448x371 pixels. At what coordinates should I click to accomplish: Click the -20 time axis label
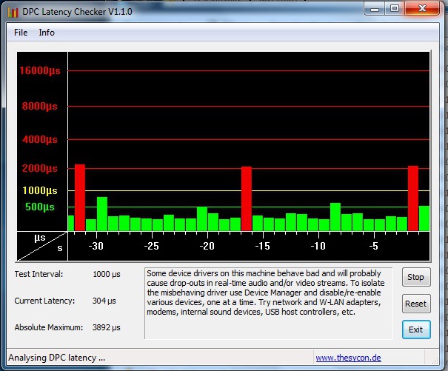tap(207, 246)
